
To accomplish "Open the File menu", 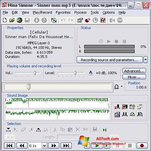I will click(x=5, y=13).
